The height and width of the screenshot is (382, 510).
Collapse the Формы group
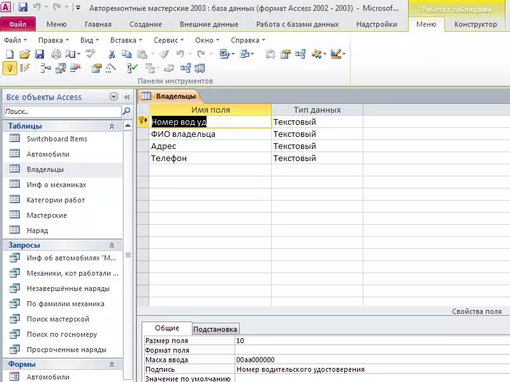point(112,364)
